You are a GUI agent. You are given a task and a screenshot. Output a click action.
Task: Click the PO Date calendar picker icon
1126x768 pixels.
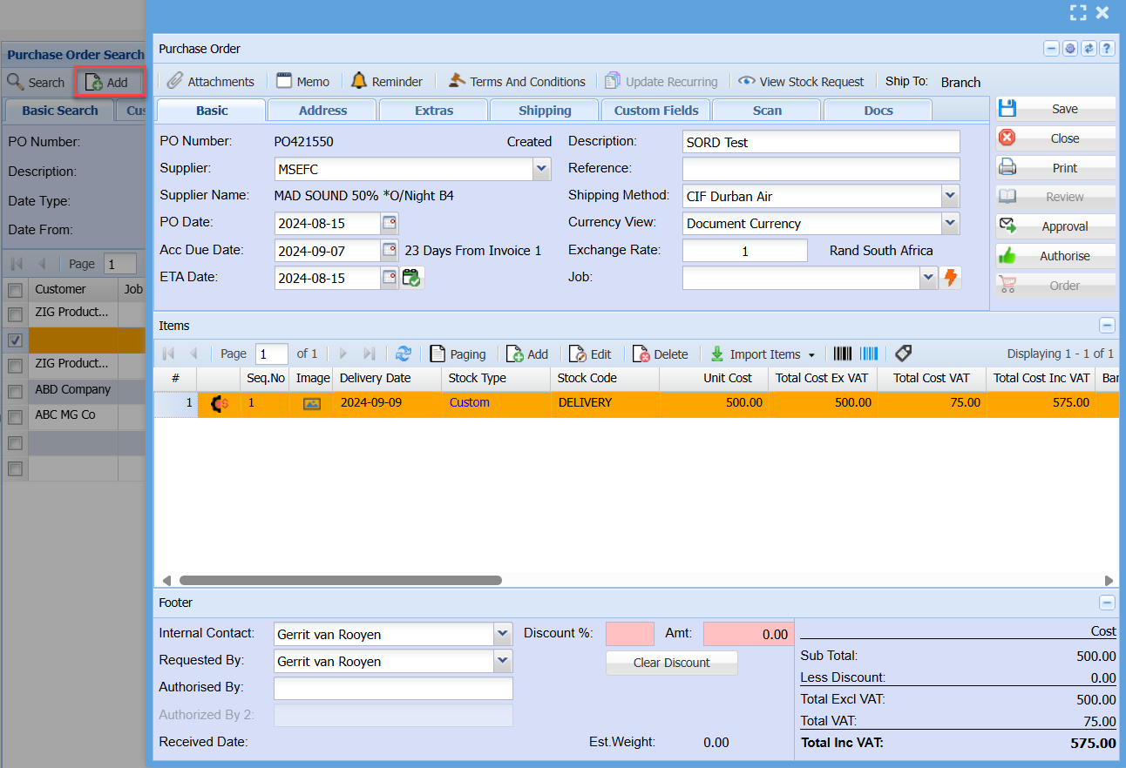[390, 223]
